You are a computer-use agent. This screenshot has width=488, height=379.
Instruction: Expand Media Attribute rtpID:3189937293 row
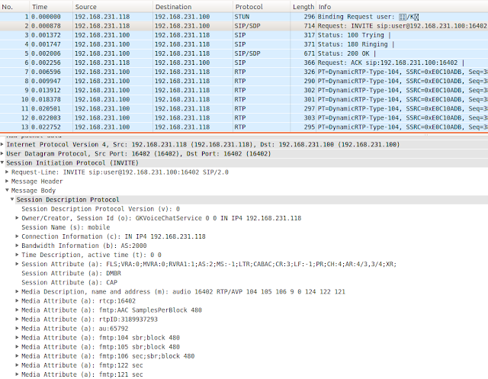point(17,319)
